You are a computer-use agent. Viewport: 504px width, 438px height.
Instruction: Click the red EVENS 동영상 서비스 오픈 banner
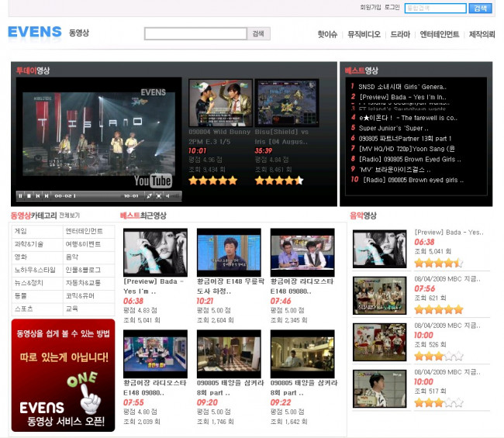pos(63,375)
